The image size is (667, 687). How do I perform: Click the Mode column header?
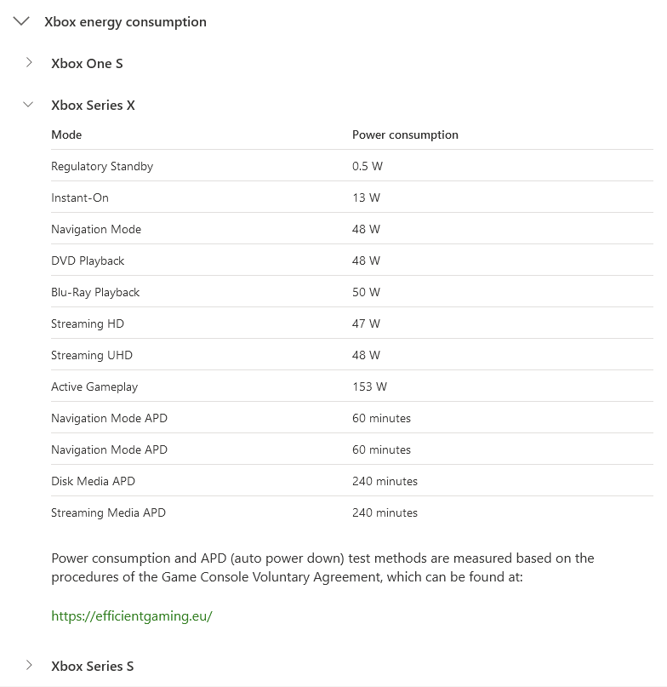pyautogui.click(x=66, y=135)
